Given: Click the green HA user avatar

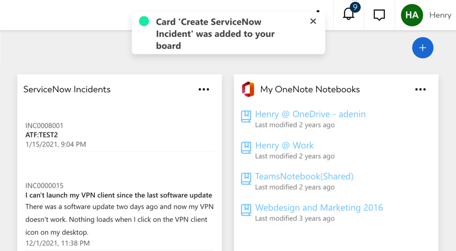Looking at the screenshot, I should coord(412,15).
